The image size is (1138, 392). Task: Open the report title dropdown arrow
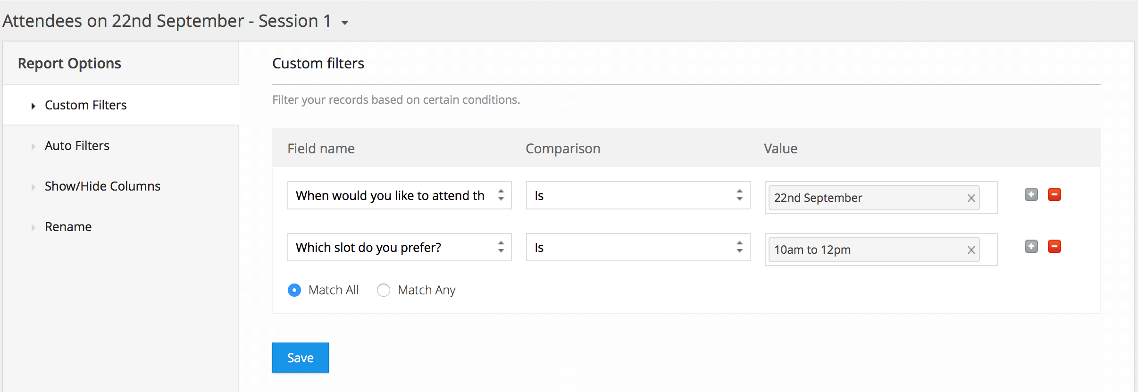point(345,23)
